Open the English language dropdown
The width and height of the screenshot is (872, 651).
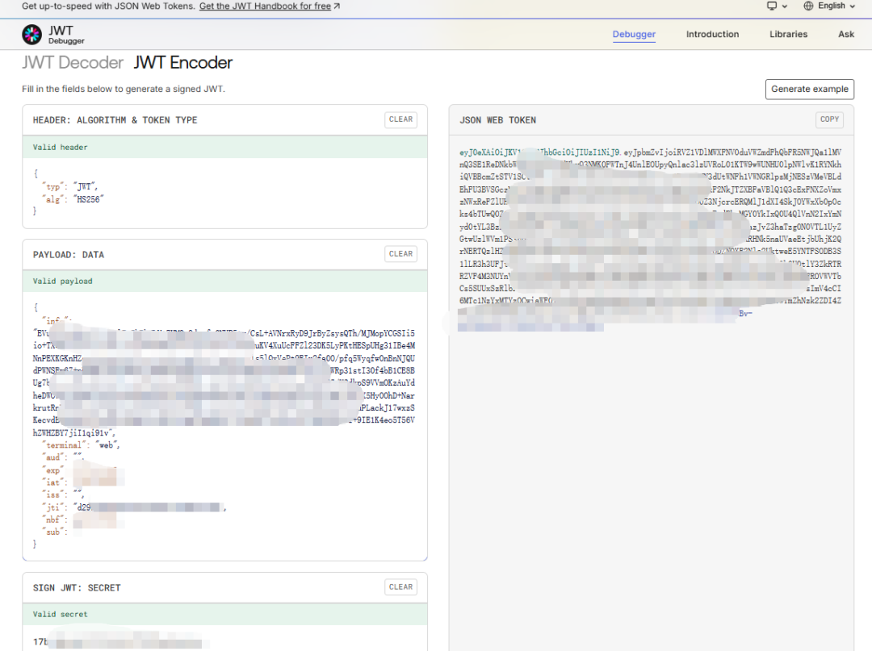(829, 6)
